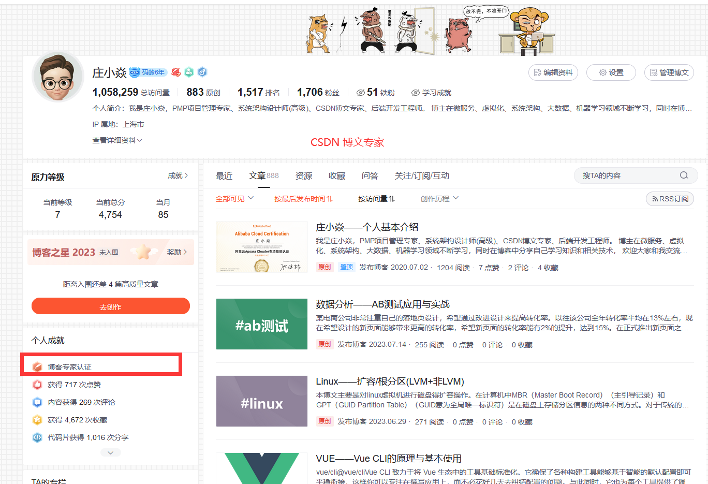Open the Alibaba Cloud Certification thumbnail

262,247
